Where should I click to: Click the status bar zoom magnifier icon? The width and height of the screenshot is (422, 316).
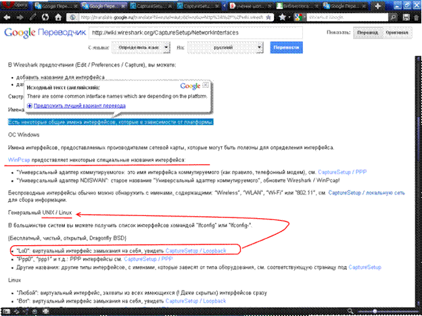pos(350,312)
